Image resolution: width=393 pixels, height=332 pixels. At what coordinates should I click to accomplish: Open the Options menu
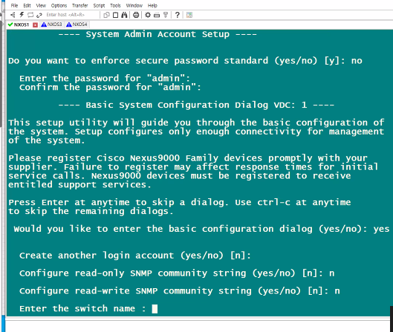(59, 5)
